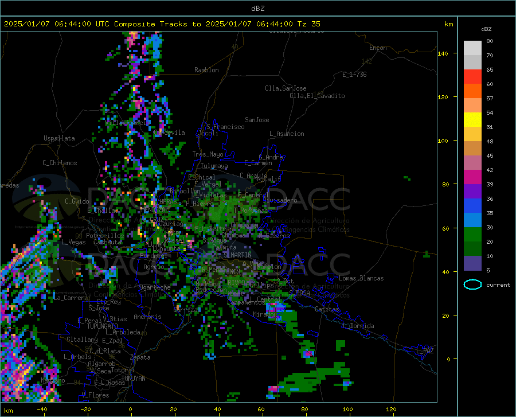Click the Divisadero map label
Viewport: 516px width, 417px height.
tap(280, 200)
